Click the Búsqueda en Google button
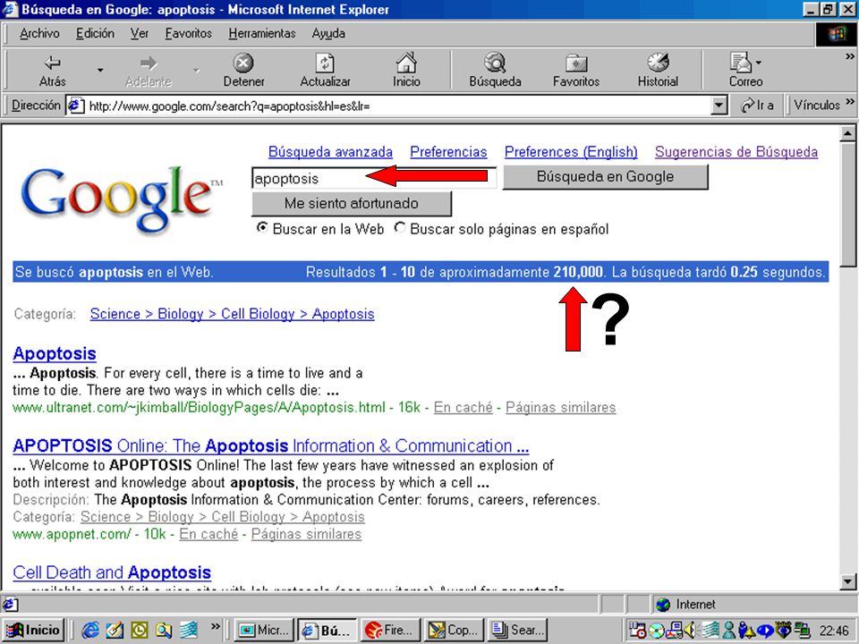 click(606, 177)
